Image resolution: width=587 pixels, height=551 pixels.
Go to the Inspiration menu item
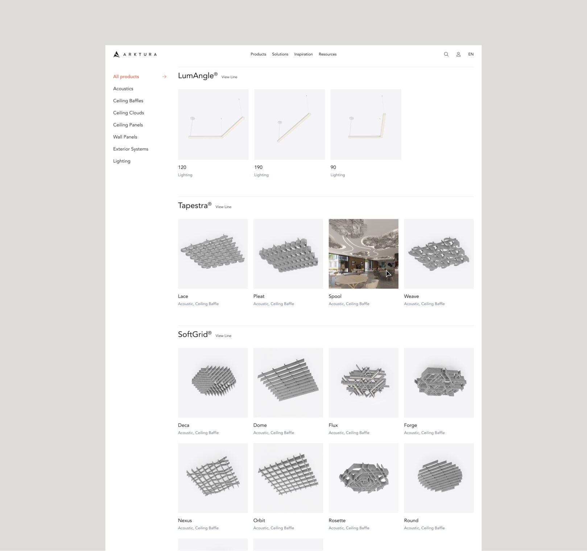303,54
